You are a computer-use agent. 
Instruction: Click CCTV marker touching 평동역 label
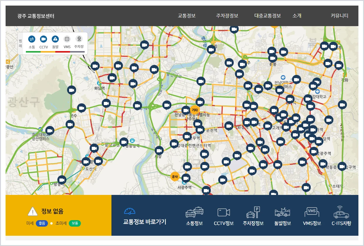point(61,180)
